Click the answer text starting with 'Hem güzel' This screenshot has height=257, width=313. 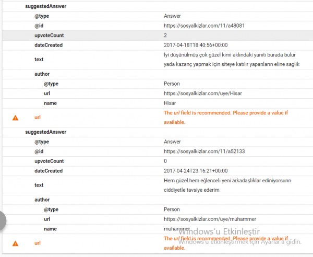[x=227, y=185]
